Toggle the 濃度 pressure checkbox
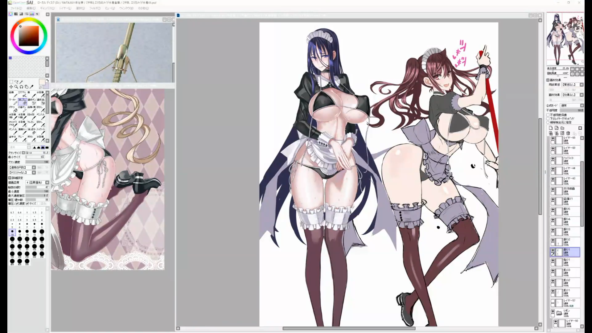The width and height of the screenshot is (592, 333). click(x=18, y=203)
